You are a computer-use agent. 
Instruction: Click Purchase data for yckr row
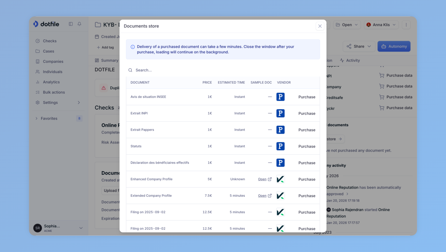[x=396, y=108]
